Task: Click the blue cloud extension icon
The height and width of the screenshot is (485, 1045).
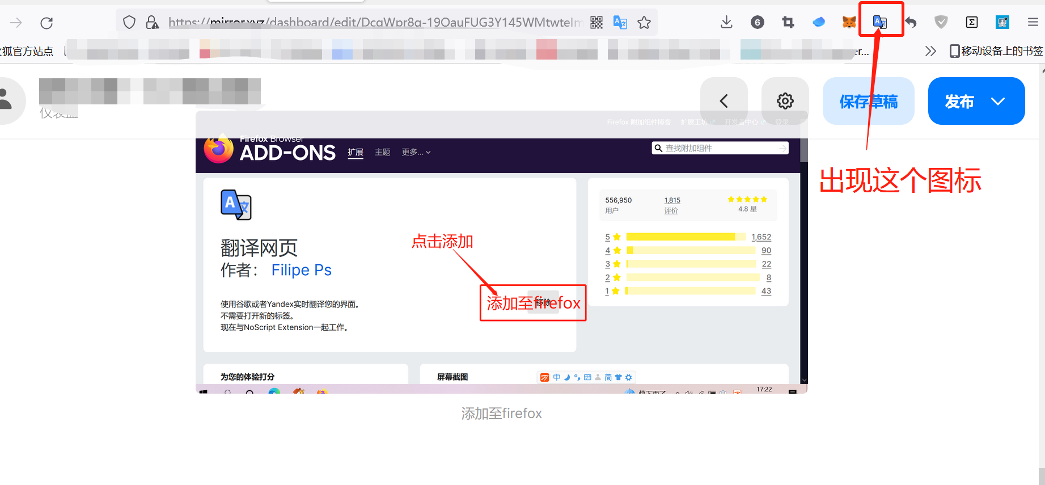Action: click(819, 22)
